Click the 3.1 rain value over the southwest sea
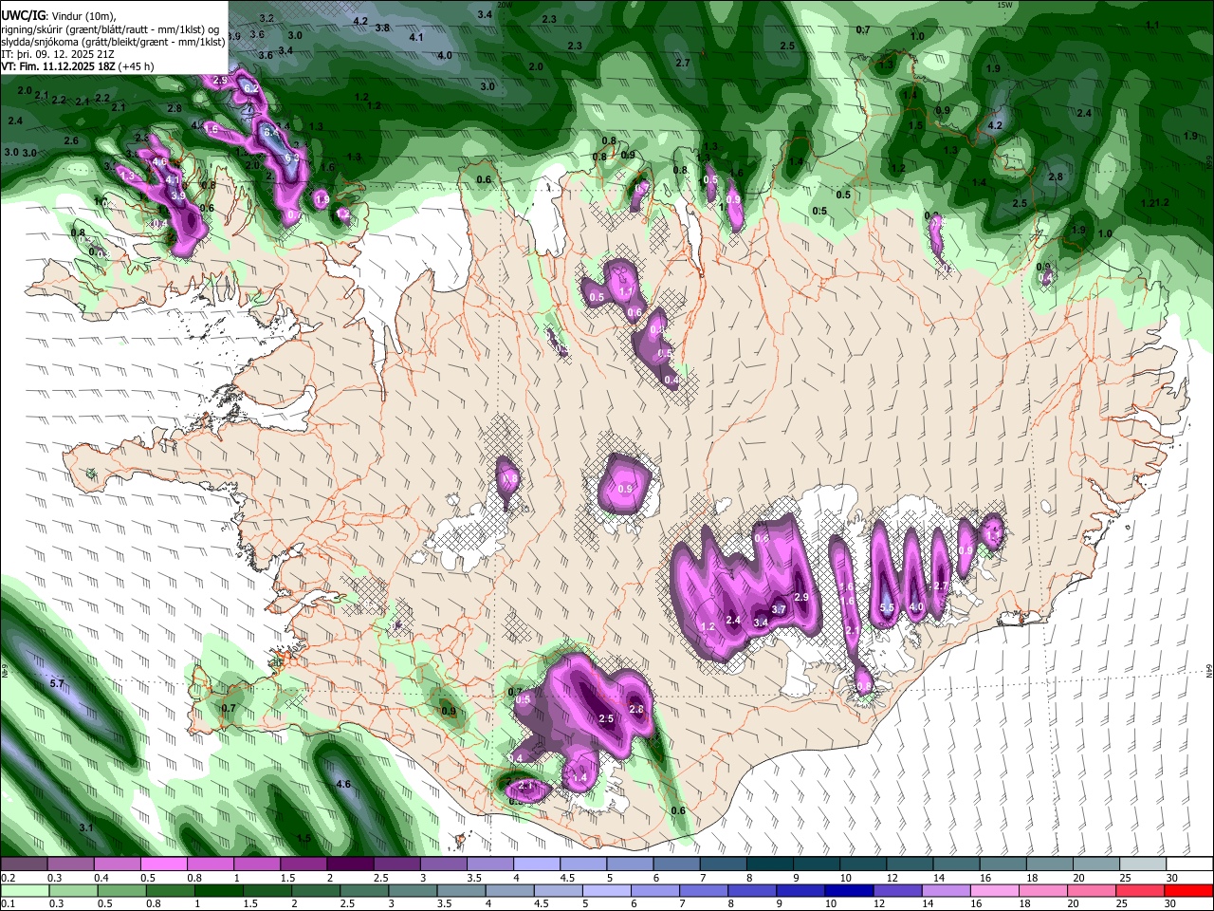This screenshot has width=1214, height=911. (86, 827)
